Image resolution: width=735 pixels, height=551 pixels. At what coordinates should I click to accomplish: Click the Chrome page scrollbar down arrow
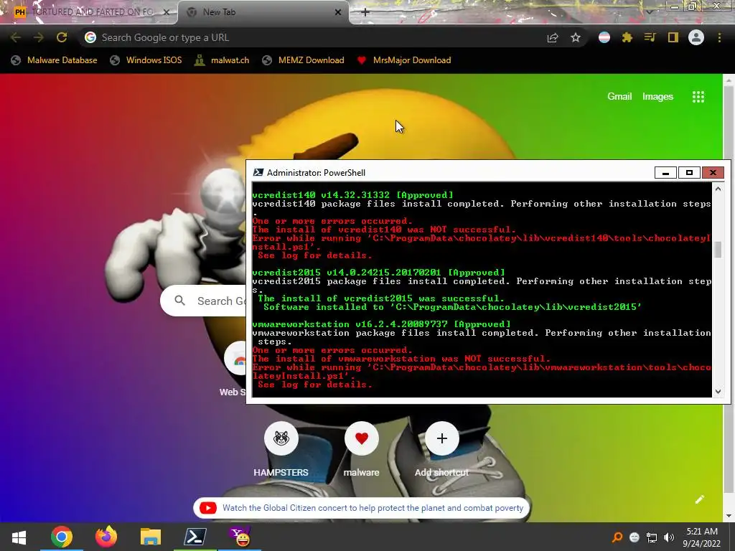[729, 516]
